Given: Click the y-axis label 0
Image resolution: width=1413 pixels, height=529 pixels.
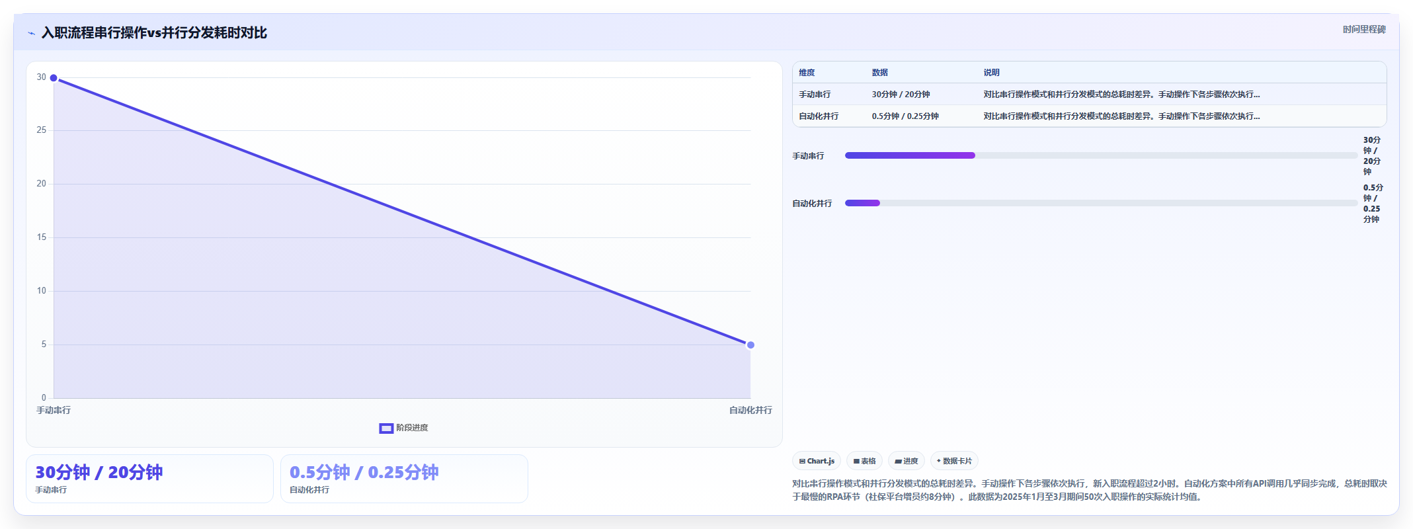Looking at the screenshot, I should coord(44,398).
